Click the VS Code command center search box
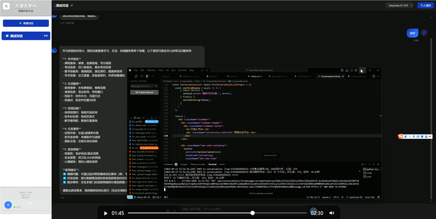 point(259,70)
